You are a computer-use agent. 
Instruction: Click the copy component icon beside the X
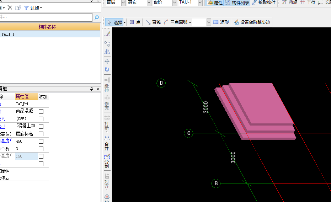click(x=18, y=8)
